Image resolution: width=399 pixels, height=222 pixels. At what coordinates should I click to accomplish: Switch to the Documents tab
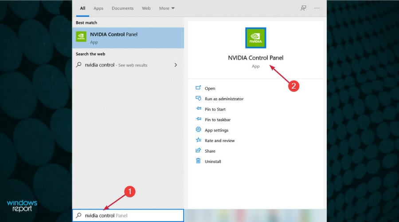[122, 8]
